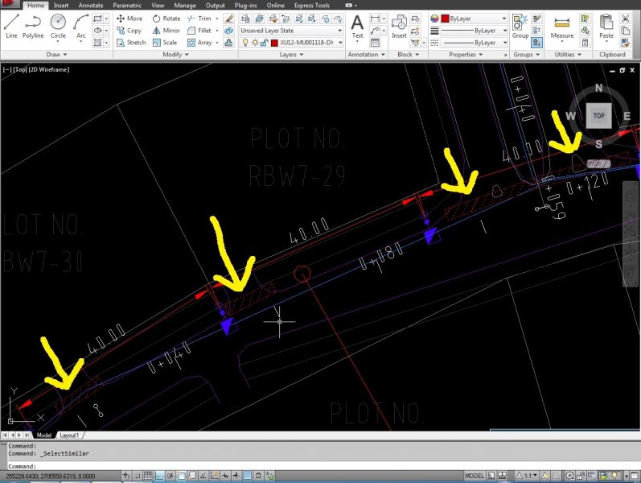The image size is (641, 483).
Task: Click the Paste clipboard tool
Action: 606,27
